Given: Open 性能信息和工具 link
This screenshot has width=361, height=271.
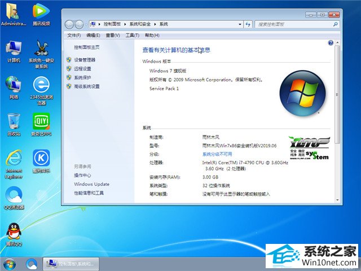Looking at the screenshot, I should pyautogui.click(x=89, y=193).
